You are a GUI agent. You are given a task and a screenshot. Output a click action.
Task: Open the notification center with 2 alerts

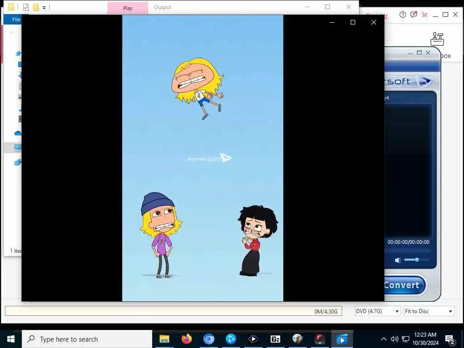[x=450, y=339]
